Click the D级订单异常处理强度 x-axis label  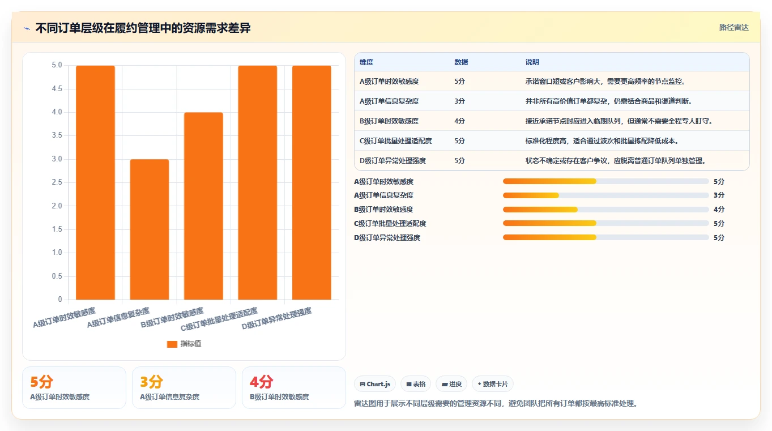[277, 319]
